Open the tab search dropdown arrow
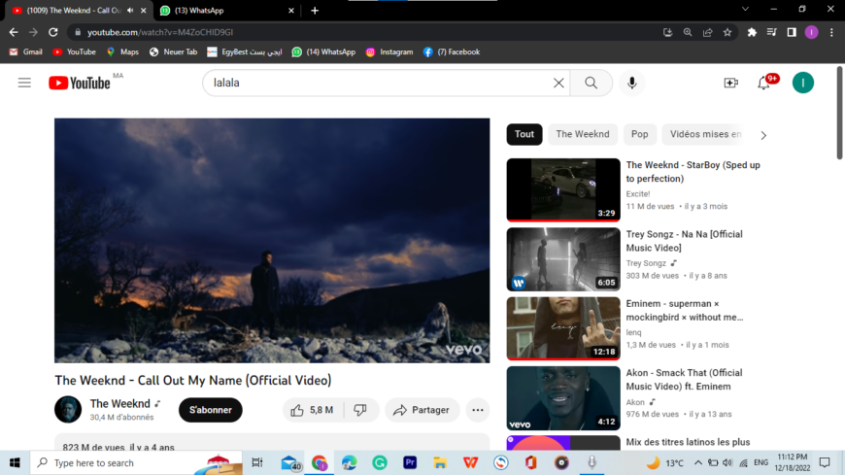The height and width of the screenshot is (475, 845). (x=745, y=9)
